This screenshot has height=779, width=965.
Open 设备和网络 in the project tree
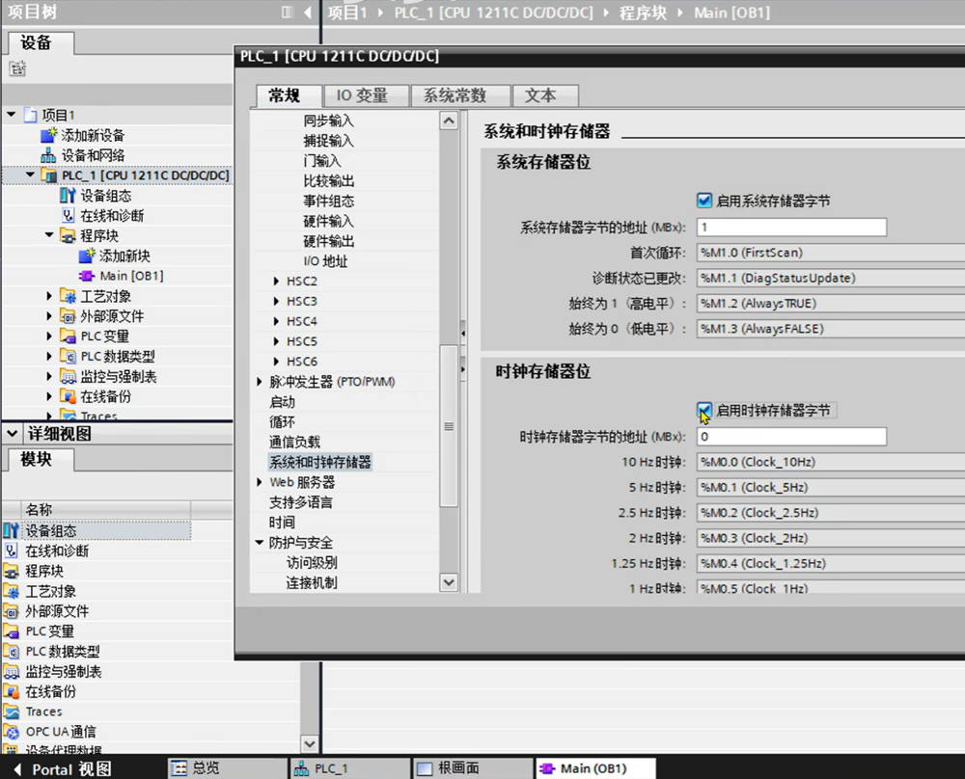[x=93, y=155]
